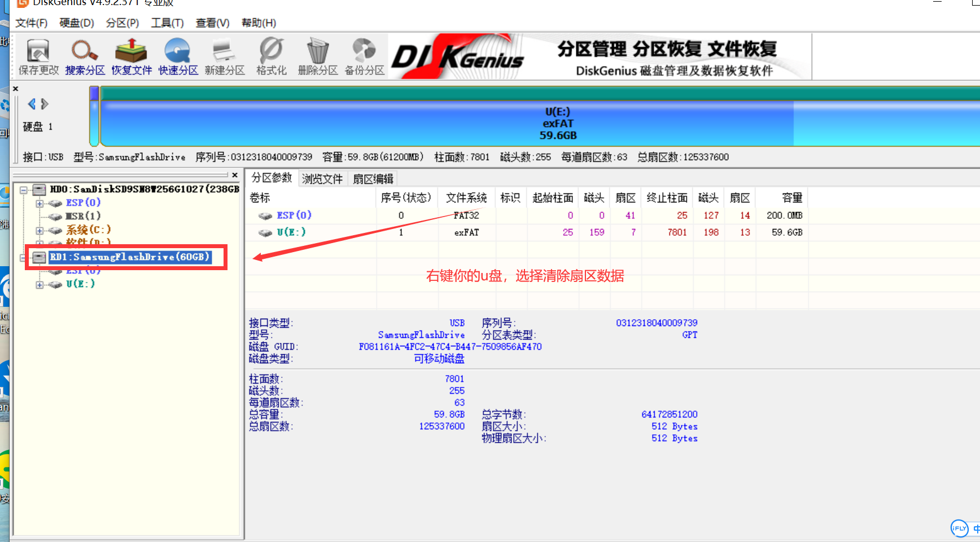Image resolution: width=980 pixels, height=542 pixels.
Task: Click the disk GUID value text
Action: tap(450, 347)
